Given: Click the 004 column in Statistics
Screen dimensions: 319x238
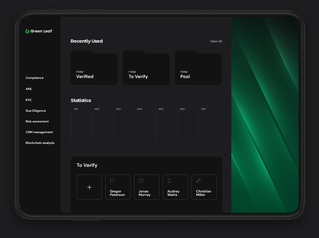Looking at the screenshot, I should click(x=146, y=124).
